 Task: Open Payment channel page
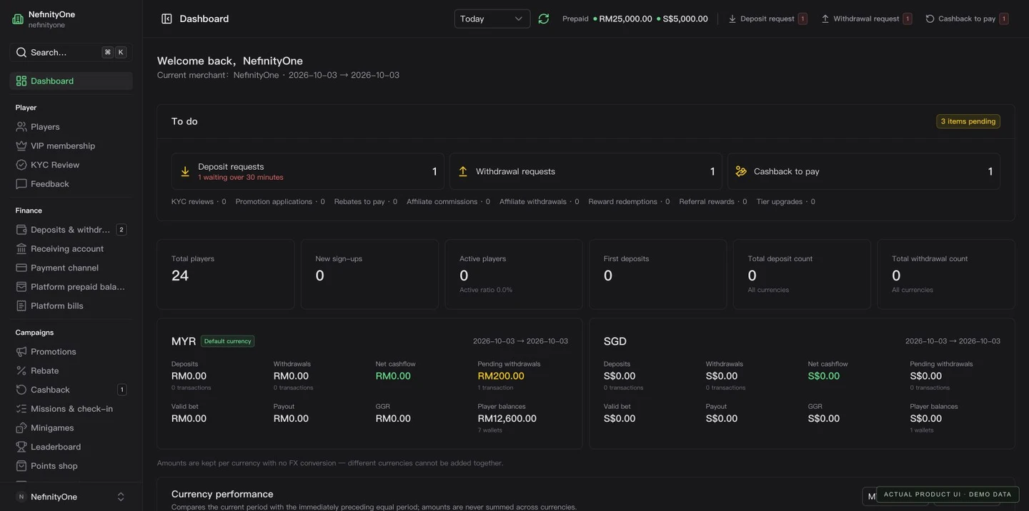(x=71, y=268)
